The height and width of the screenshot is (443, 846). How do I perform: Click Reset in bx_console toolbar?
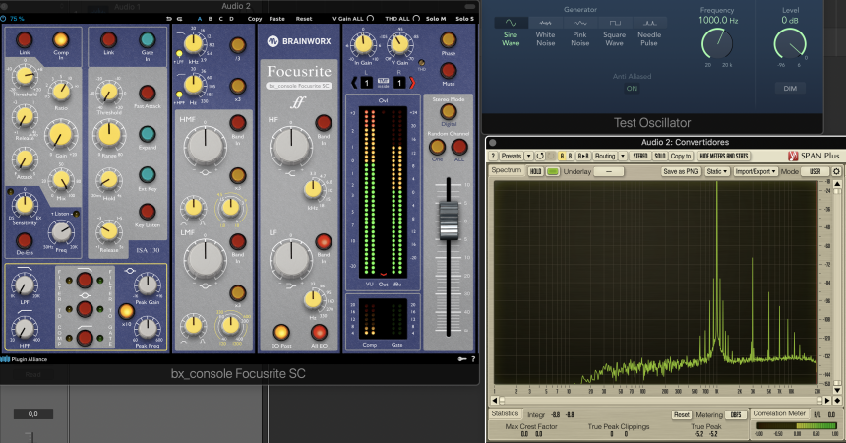click(x=304, y=19)
